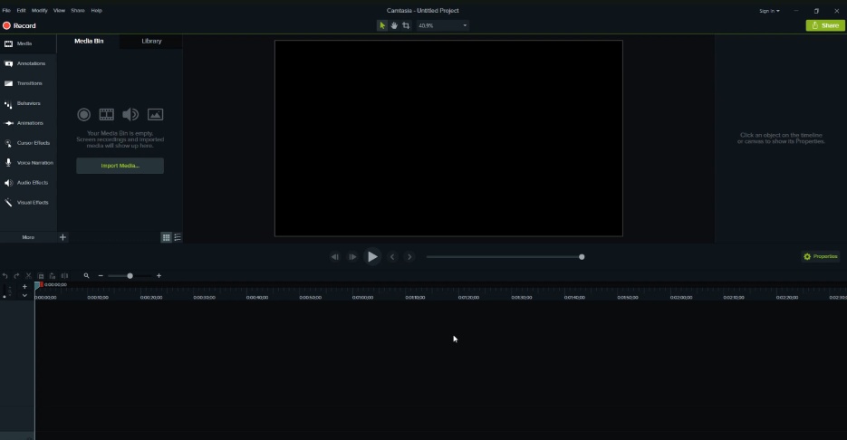Click the Import Media button
847x440 pixels.
[x=120, y=166]
